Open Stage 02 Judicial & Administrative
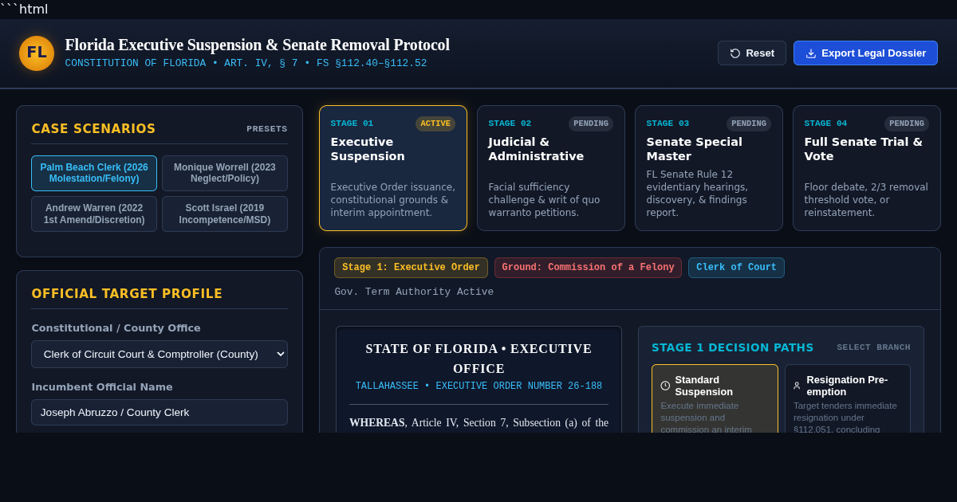Image resolution: width=957 pixels, height=502 pixels. pos(551,168)
